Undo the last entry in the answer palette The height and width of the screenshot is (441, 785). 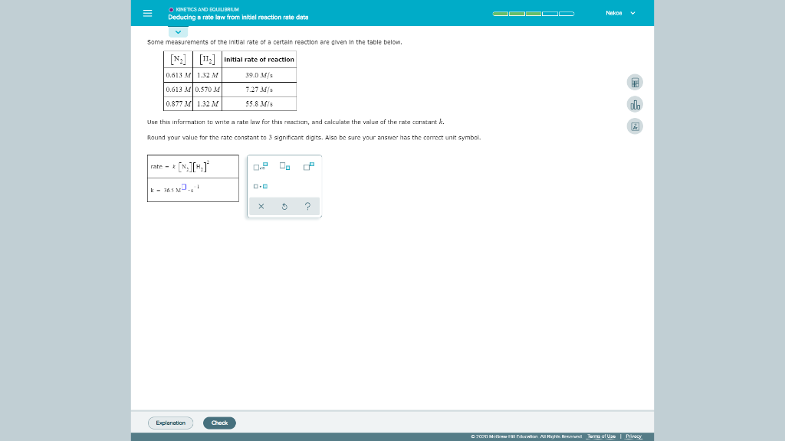click(x=284, y=206)
